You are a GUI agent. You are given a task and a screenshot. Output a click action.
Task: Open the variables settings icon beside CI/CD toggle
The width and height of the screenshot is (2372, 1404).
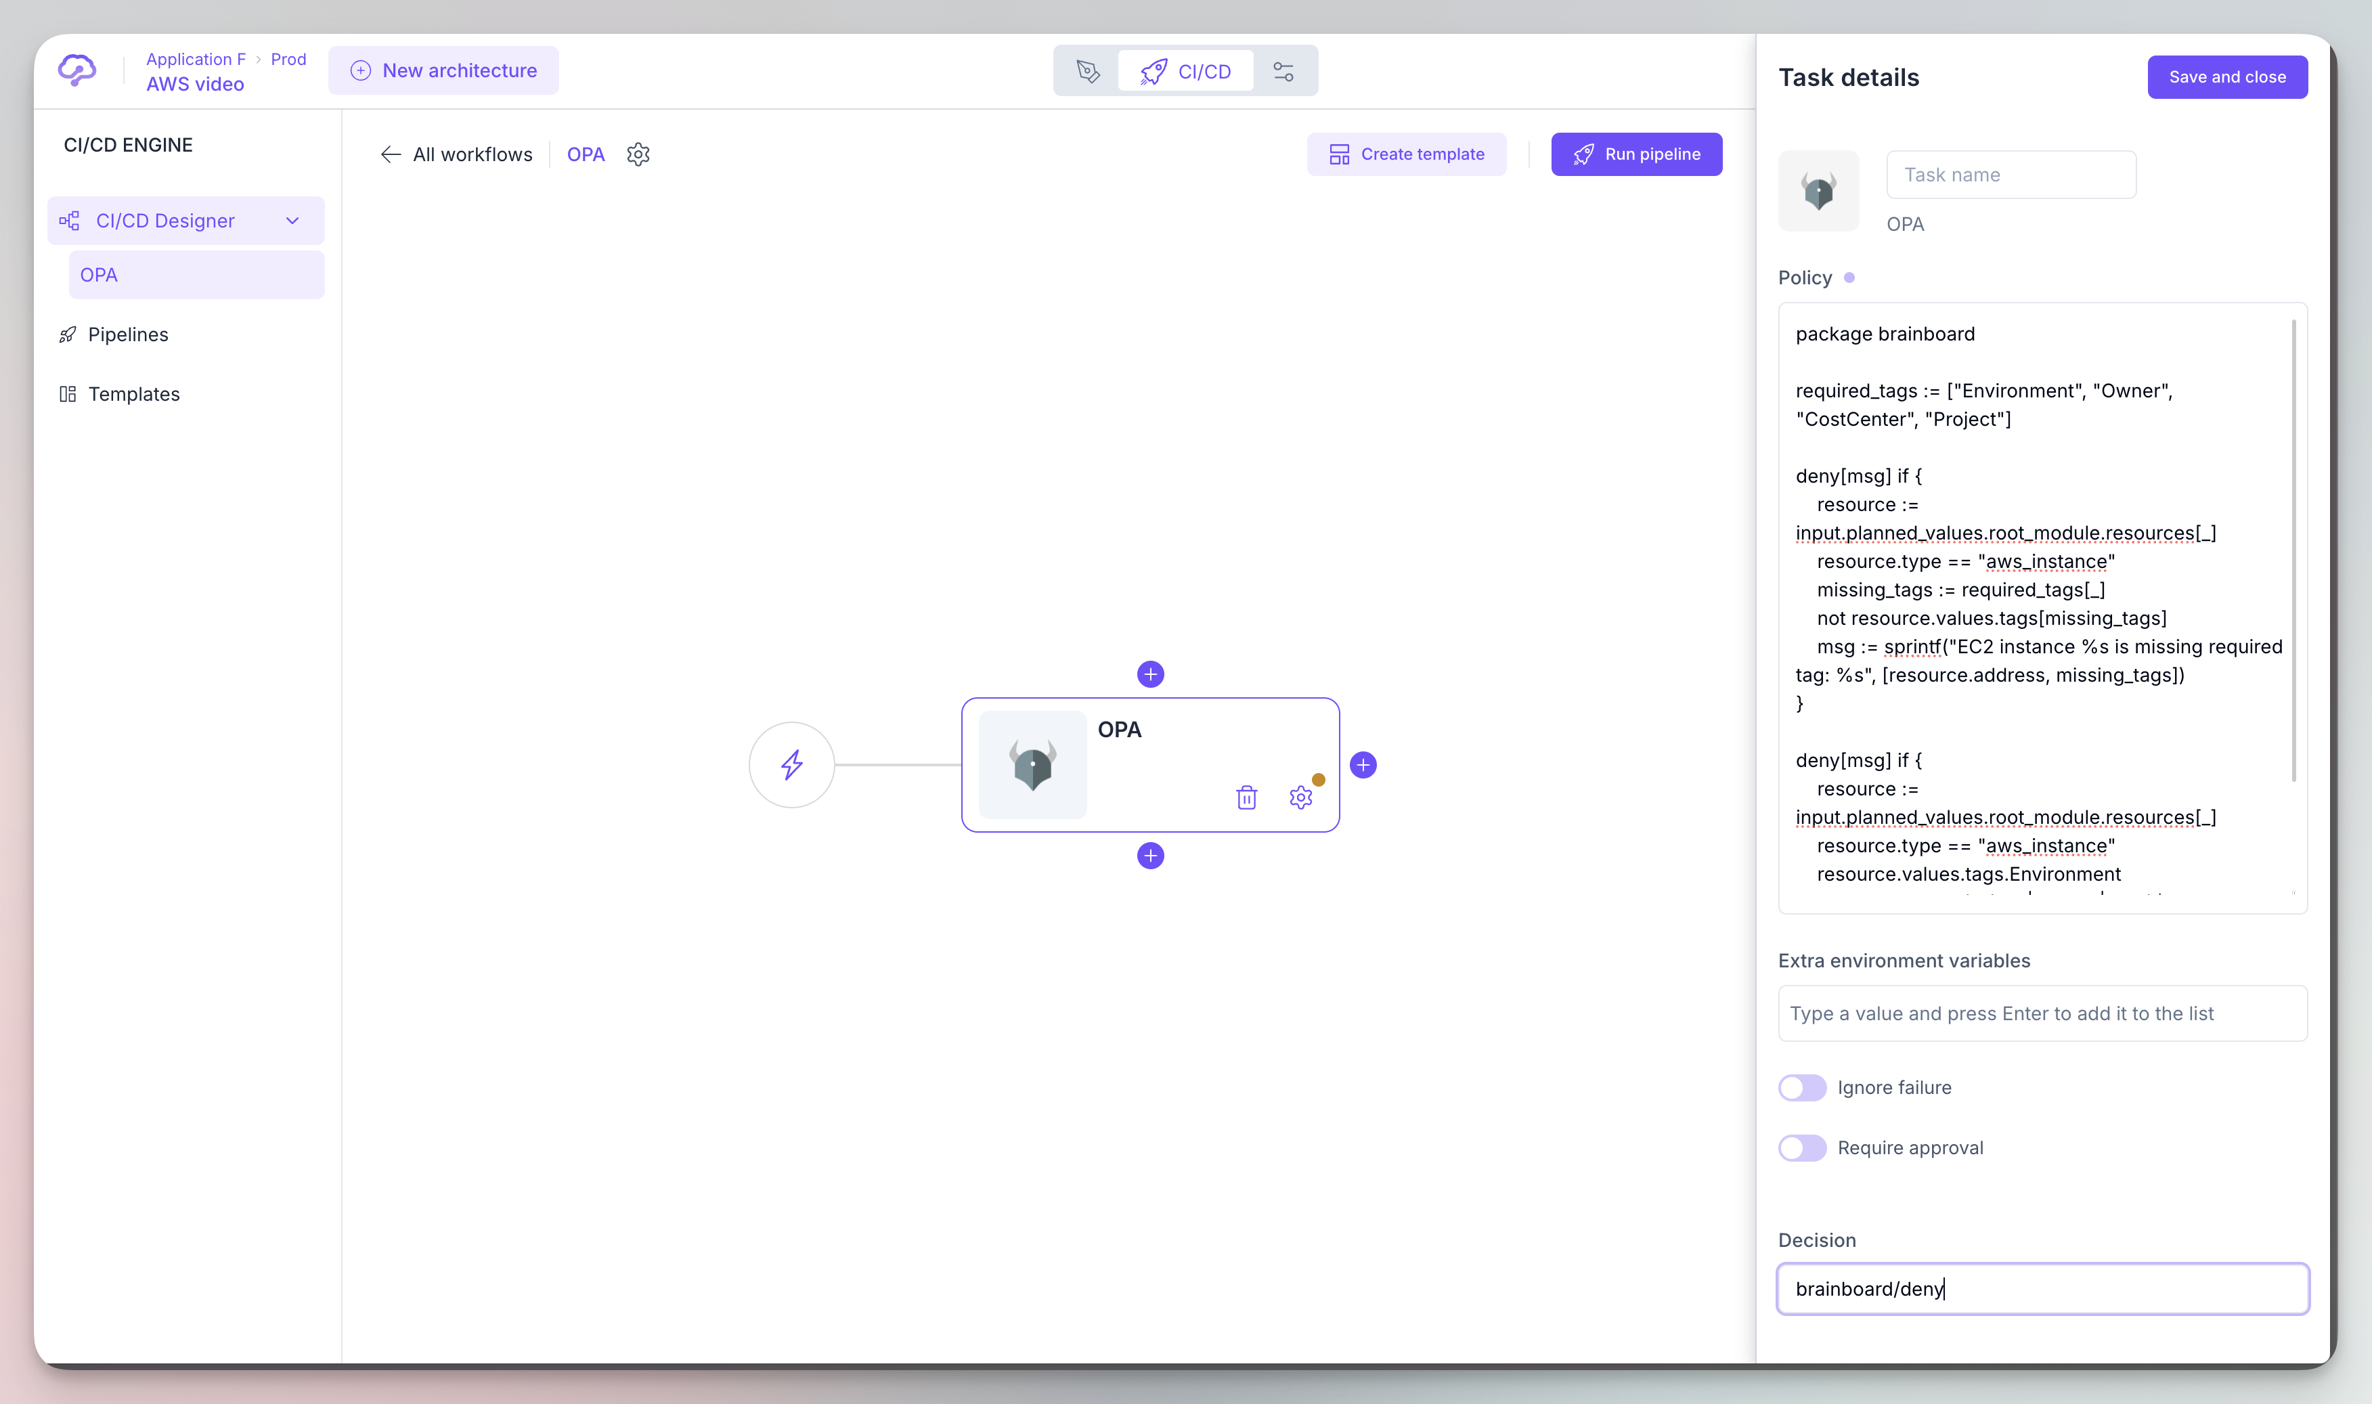pyautogui.click(x=1284, y=70)
